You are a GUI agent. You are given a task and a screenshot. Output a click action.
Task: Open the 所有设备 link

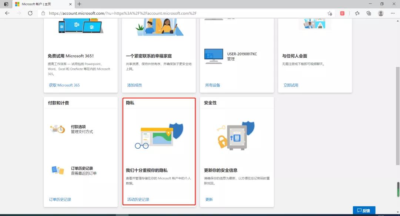213,85
